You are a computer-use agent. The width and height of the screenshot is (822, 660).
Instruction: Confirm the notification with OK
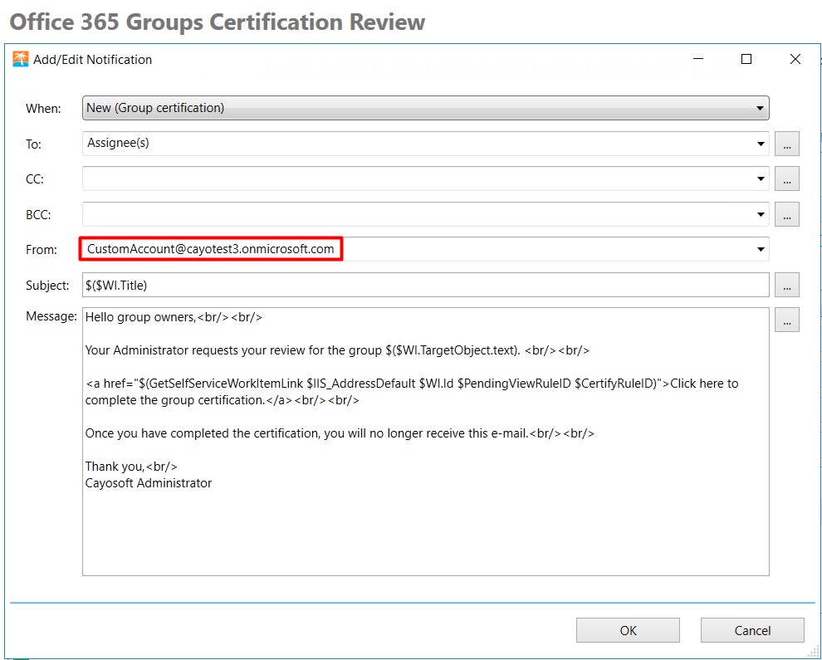628,630
